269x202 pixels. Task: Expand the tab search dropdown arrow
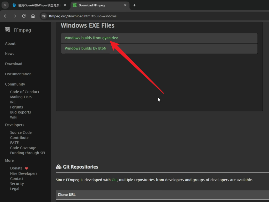[5, 5]
